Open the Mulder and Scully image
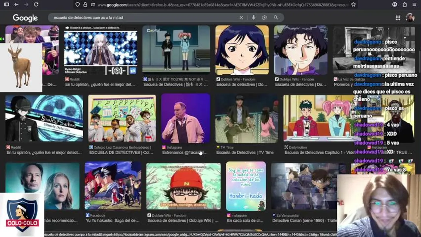This screenshot has width=421, height=237. 42,186
